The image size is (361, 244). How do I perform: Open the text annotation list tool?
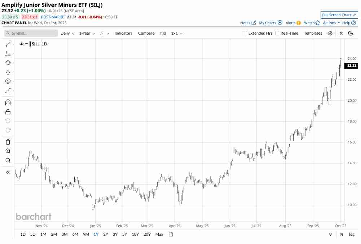(x=8, y=54)
